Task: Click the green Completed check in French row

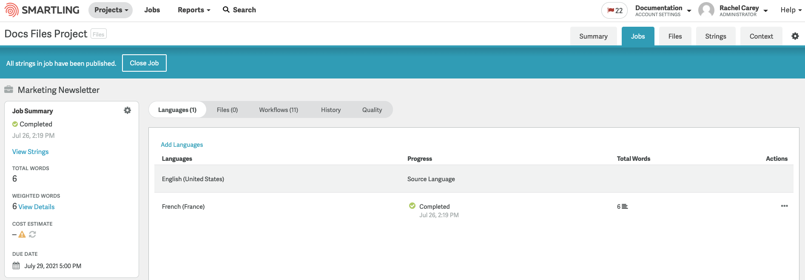Action: (x=412, y=206)
